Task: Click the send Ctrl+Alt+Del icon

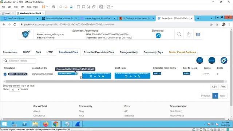Action: tap(54, 7)
